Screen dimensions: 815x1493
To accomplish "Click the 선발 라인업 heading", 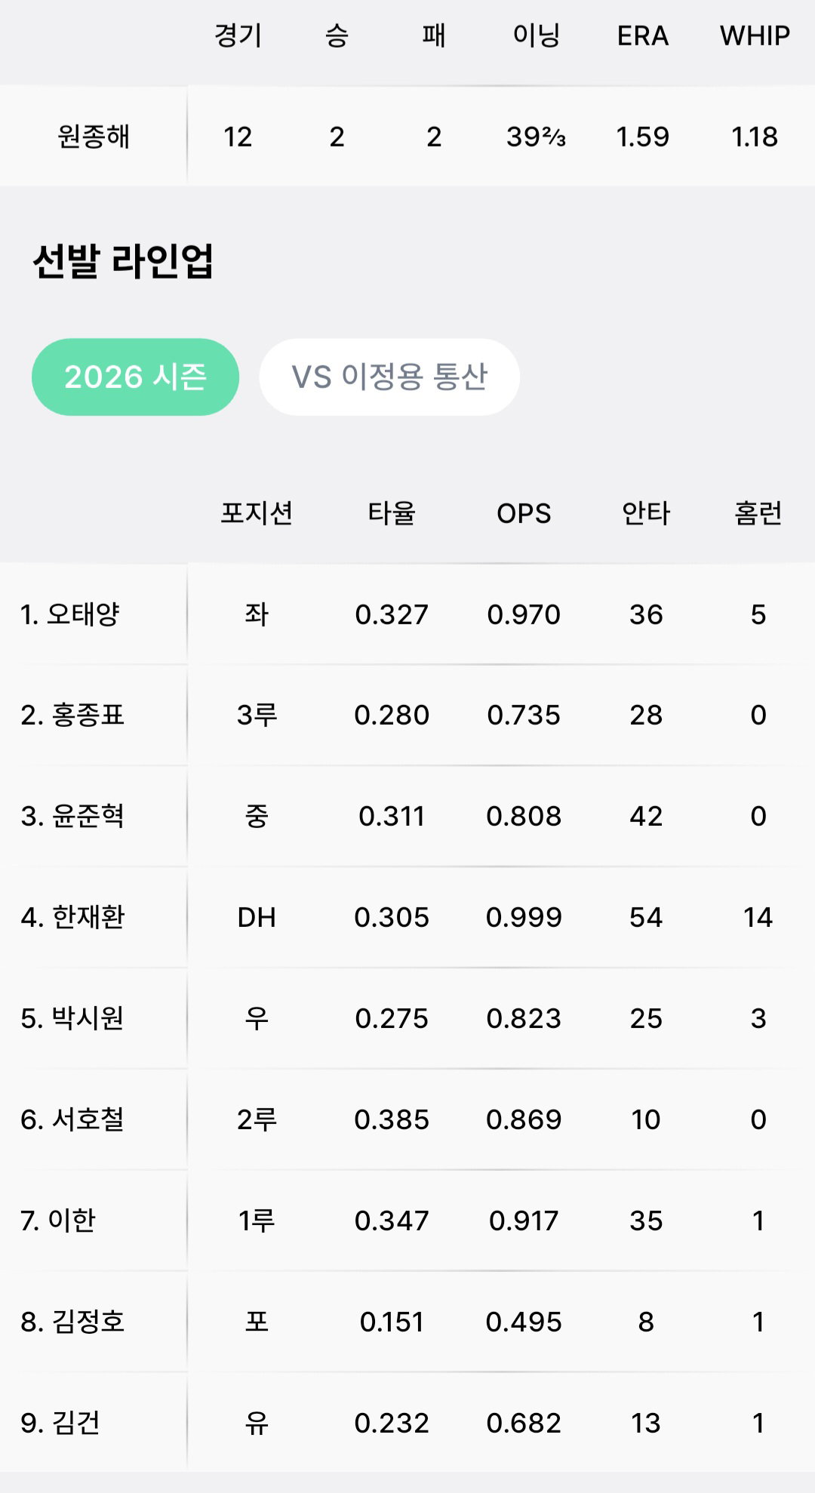I will [123, 261].
